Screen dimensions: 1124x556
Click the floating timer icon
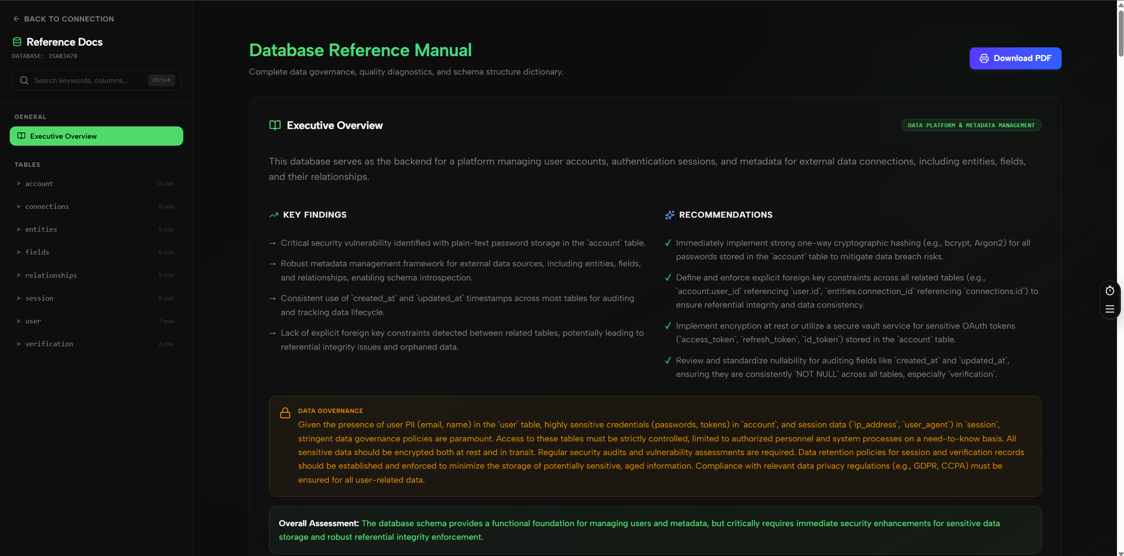(1109, 291)
